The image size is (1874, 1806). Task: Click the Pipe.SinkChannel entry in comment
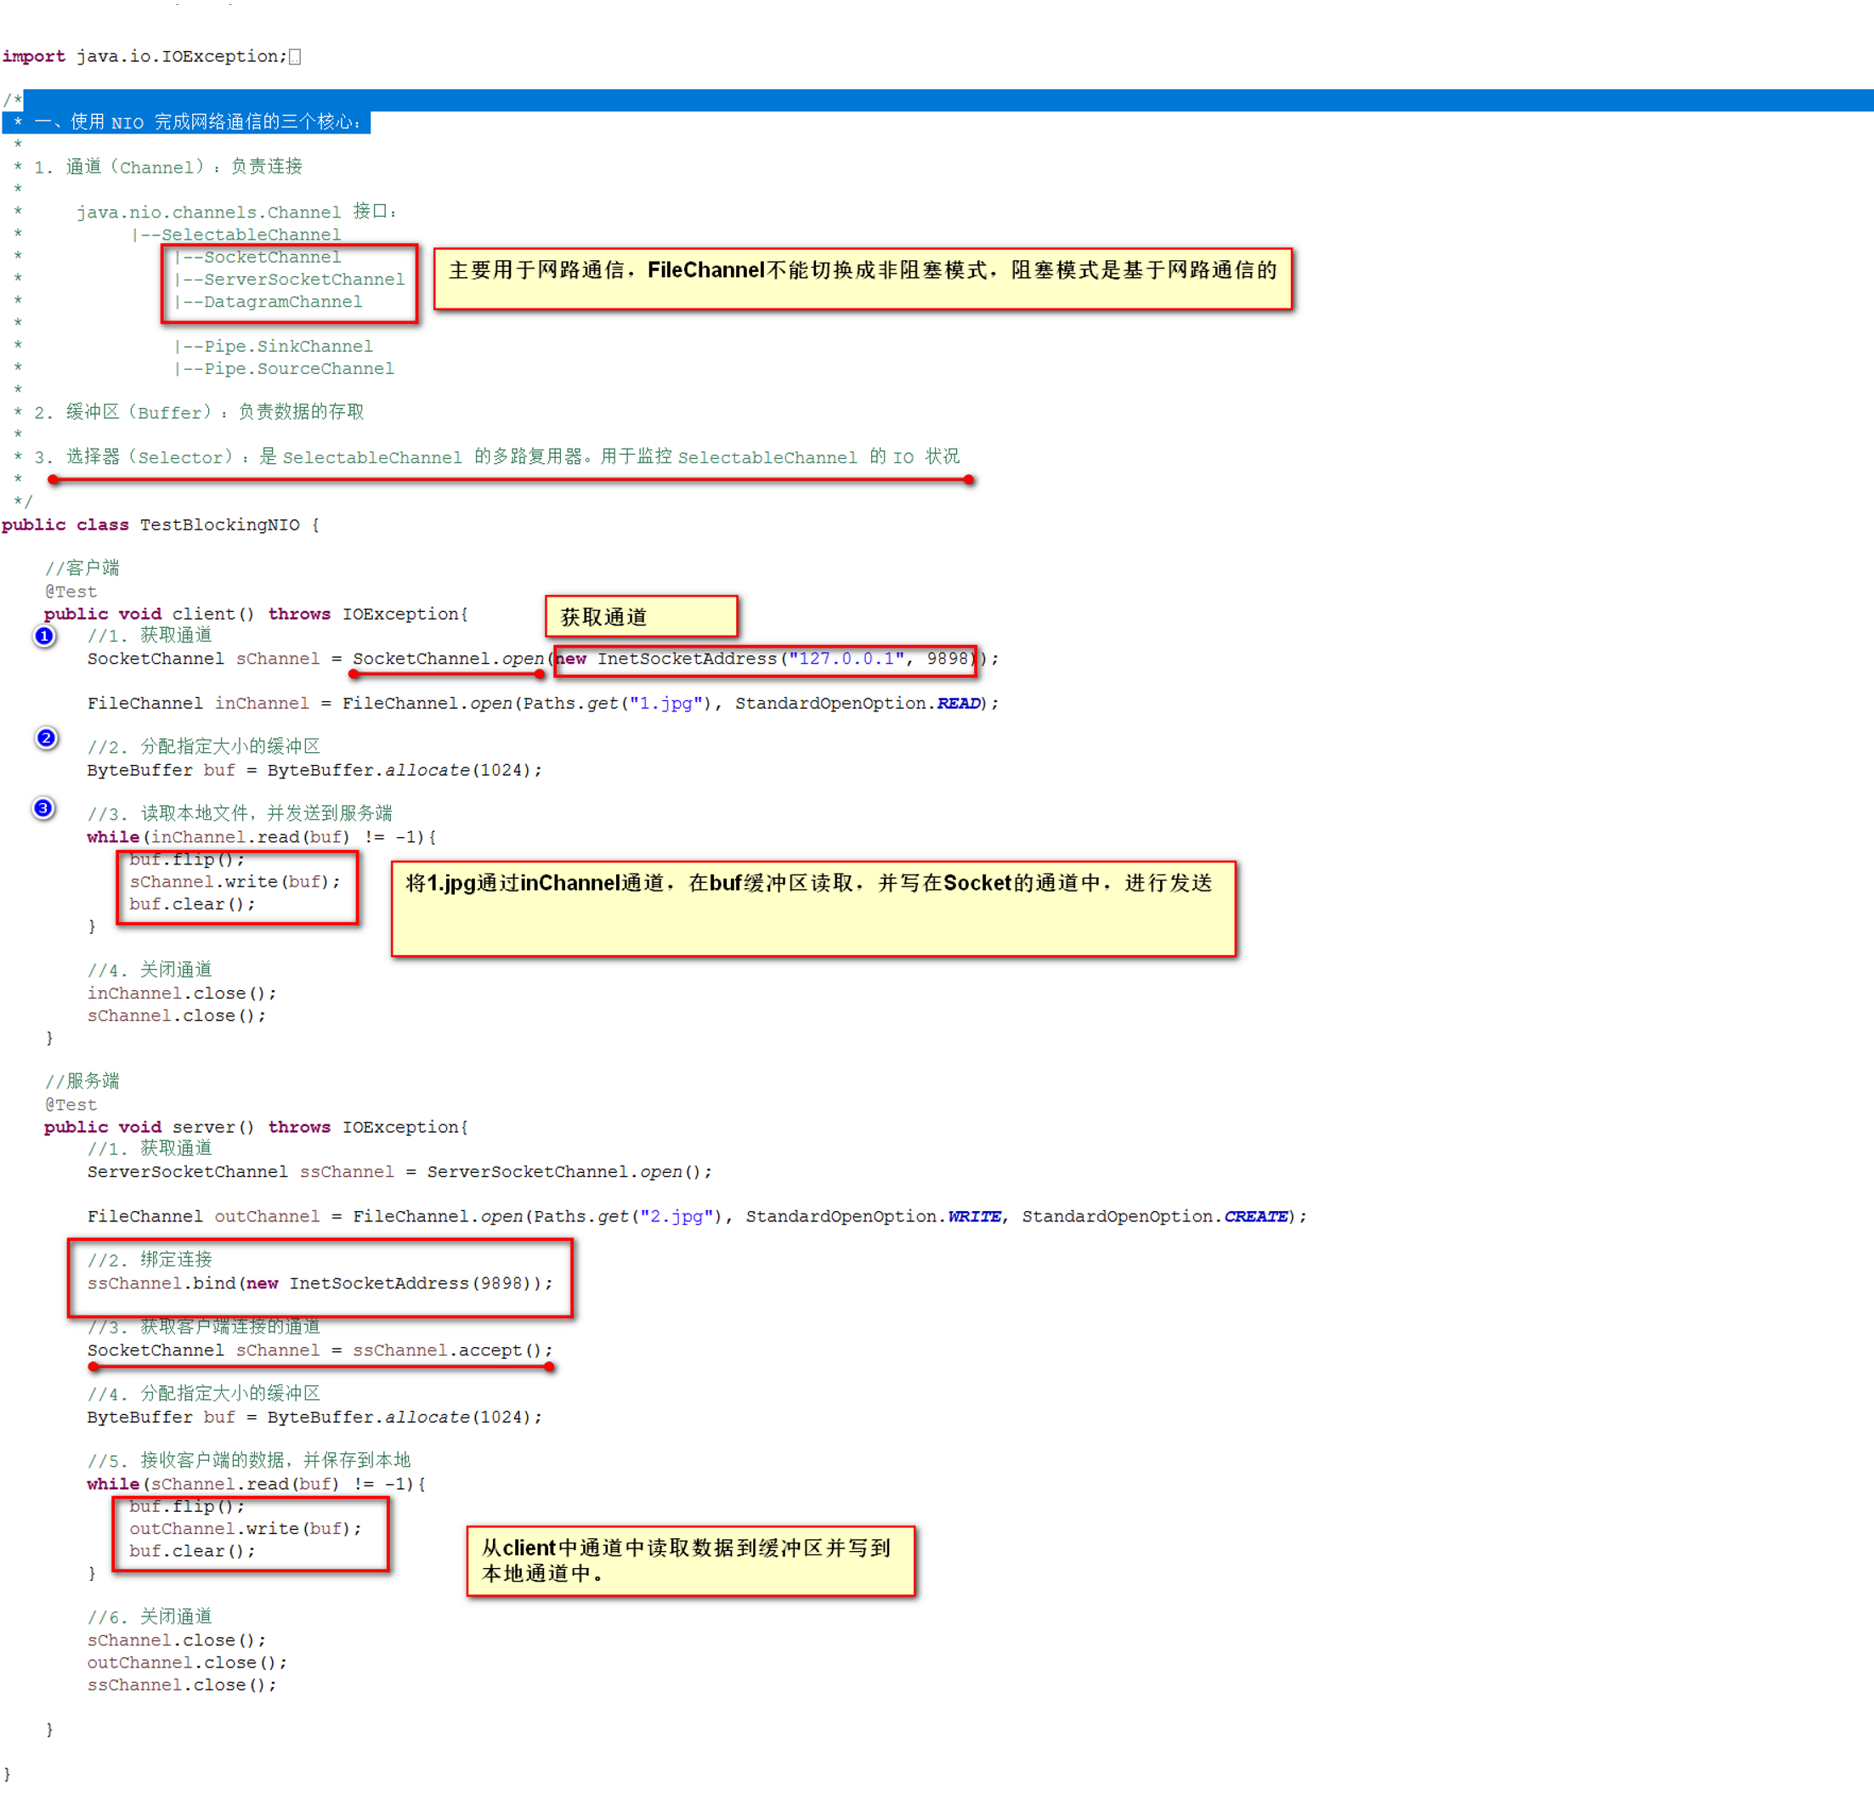pyautogui.click(x=287, y=346)
